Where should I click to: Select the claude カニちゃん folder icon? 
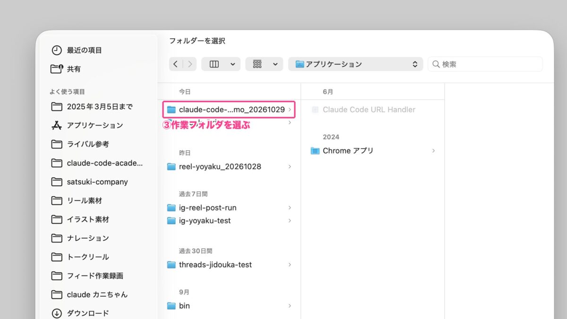tap(57, 294)
